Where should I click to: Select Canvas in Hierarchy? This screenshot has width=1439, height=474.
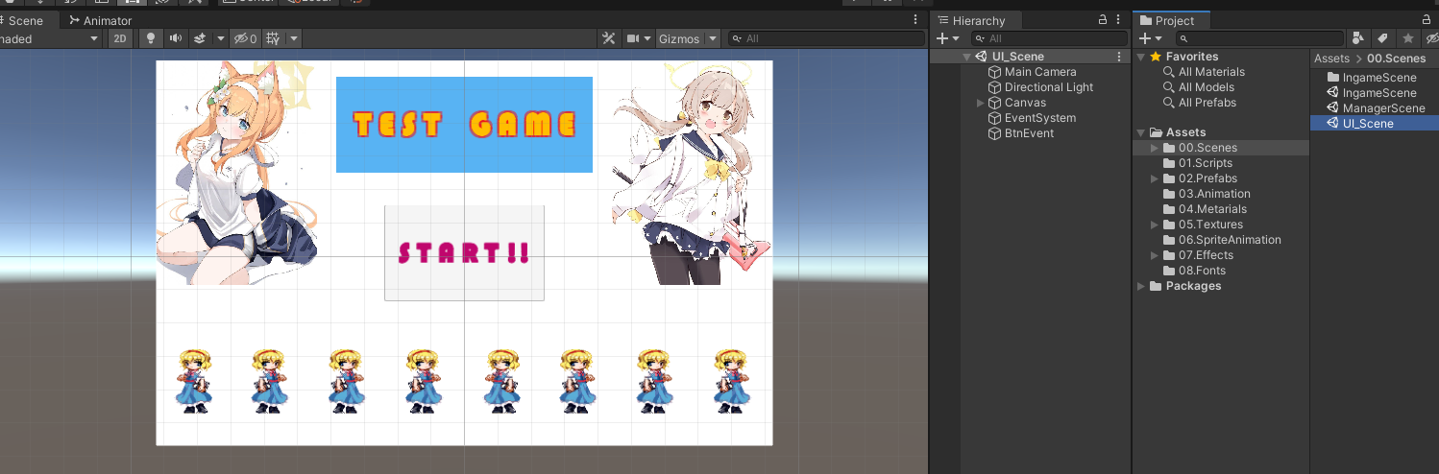click(x=1025, y=103)
